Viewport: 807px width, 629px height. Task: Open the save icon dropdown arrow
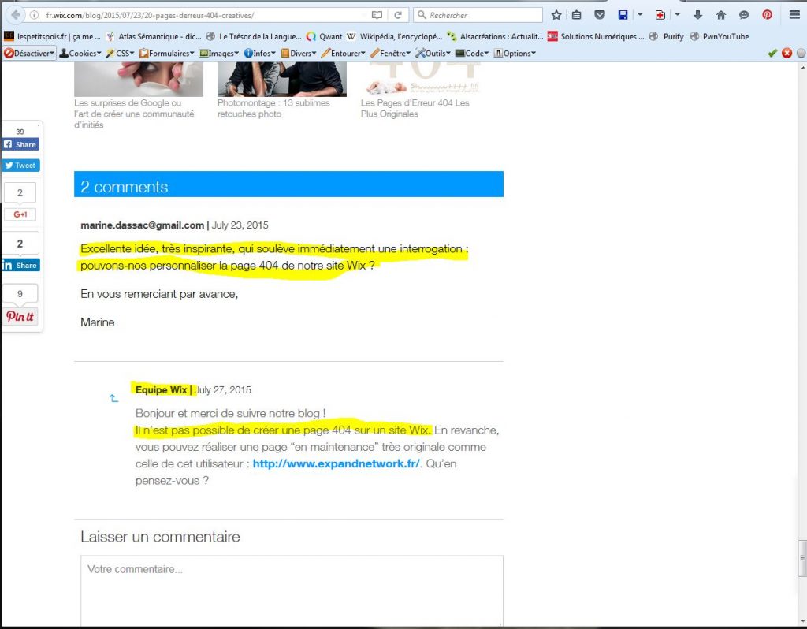[x=640, y=15]
